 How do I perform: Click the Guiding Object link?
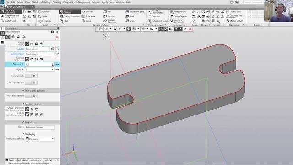17,54
